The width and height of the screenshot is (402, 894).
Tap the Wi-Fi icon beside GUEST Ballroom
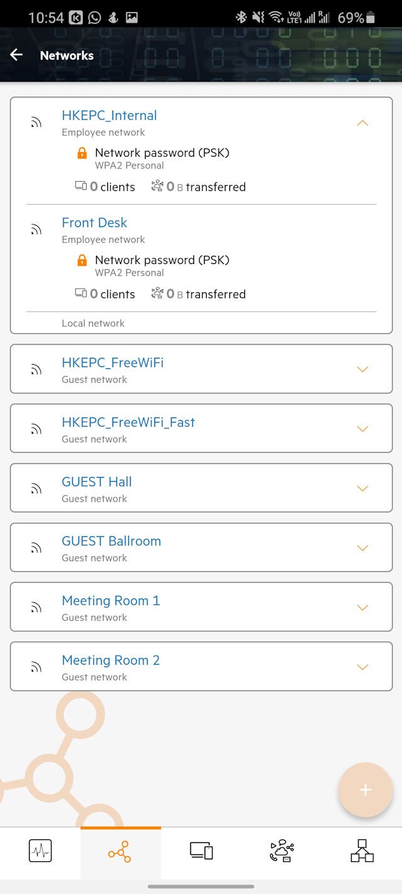point(36,548)
